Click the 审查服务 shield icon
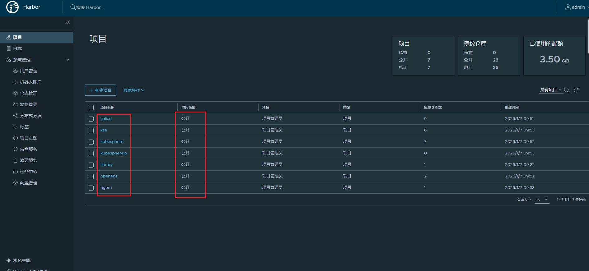The height and width of the screenshot is (271, 589). pos(16,149)
